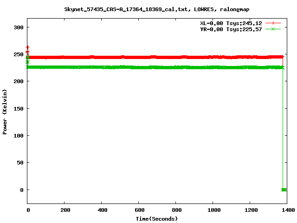The image size is (297, 223).
Task: Click the 800 tick label on X axis
Action: tap(177, 210)
